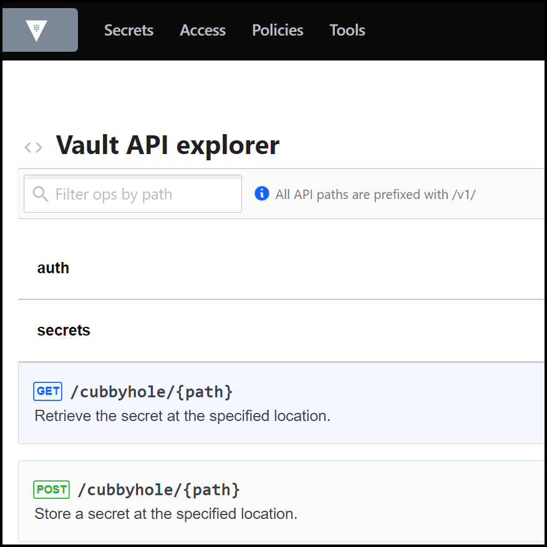Open the Access menu item
The height and width of the screenshot is (547, 547).
(202, 30)
